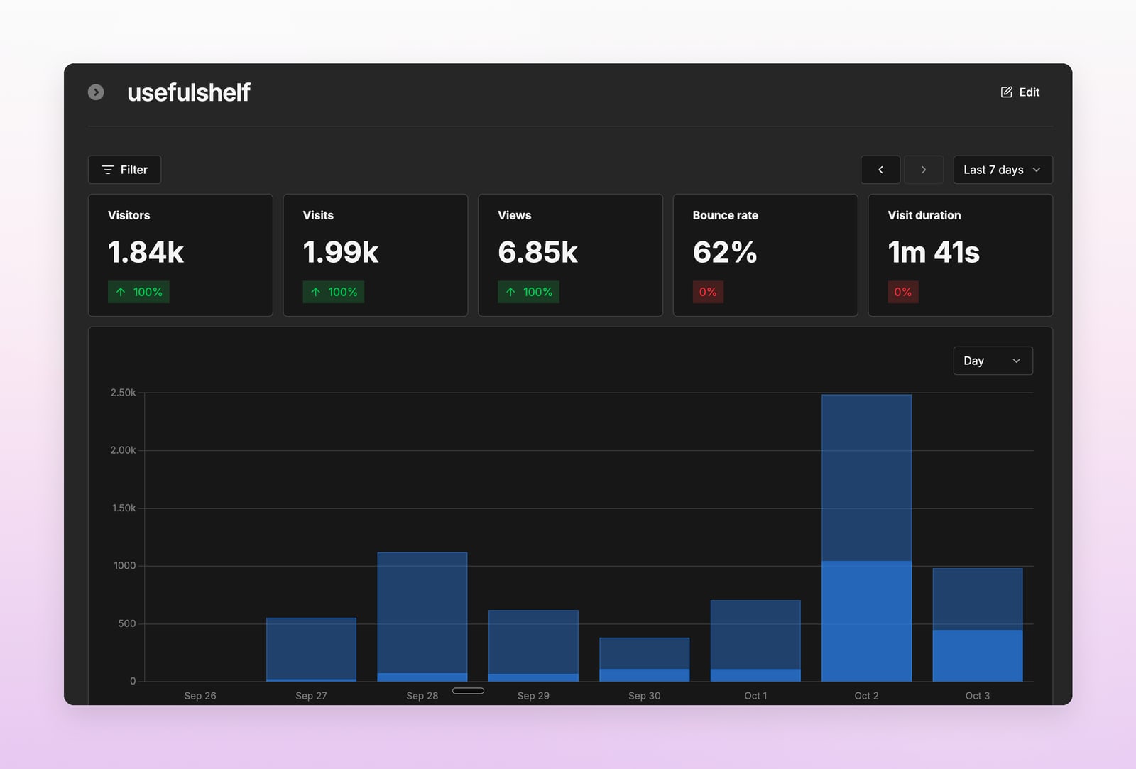Open the Filter button
The height and width of the screenshot is (769, 1136).
coord(124,170)
